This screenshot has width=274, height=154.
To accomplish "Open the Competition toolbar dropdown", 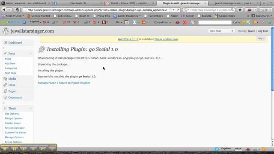I will (x=162, y=22).
